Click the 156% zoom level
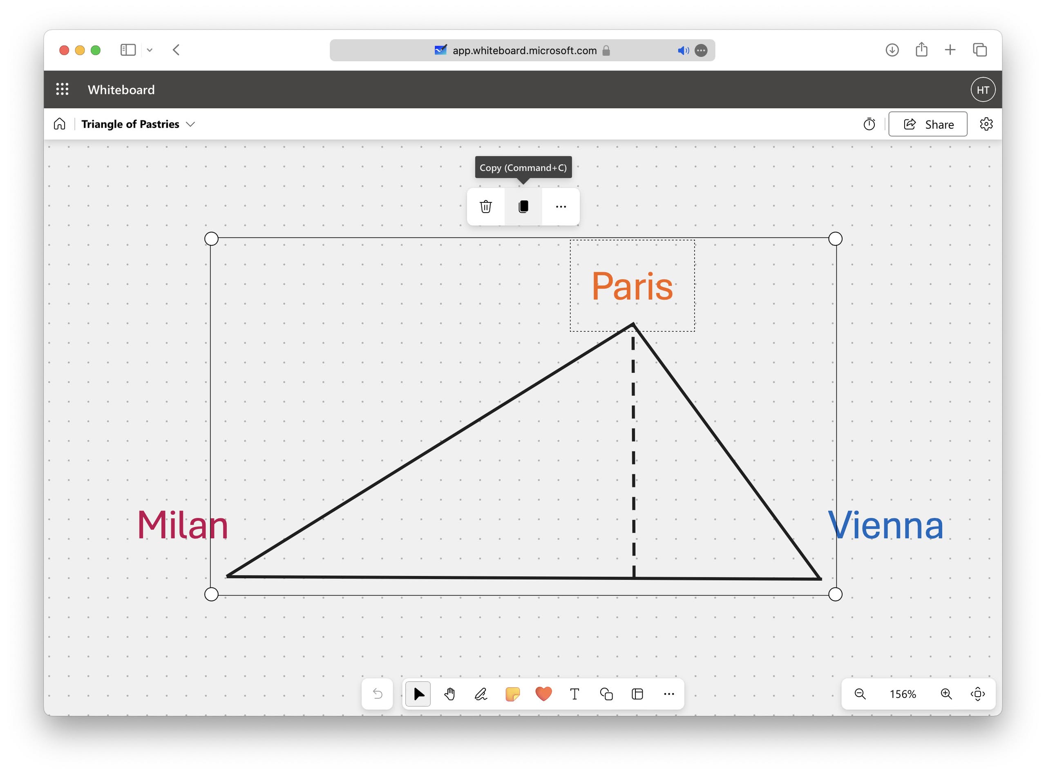Image resolution: width=1046 pixels, height=774 pixels. tap(902, 694)
